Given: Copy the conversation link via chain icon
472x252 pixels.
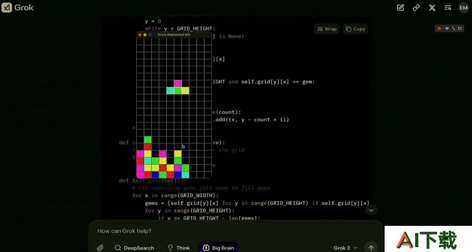Looking at the screenshot, I should pyautogui.click(x=416, y=7).
